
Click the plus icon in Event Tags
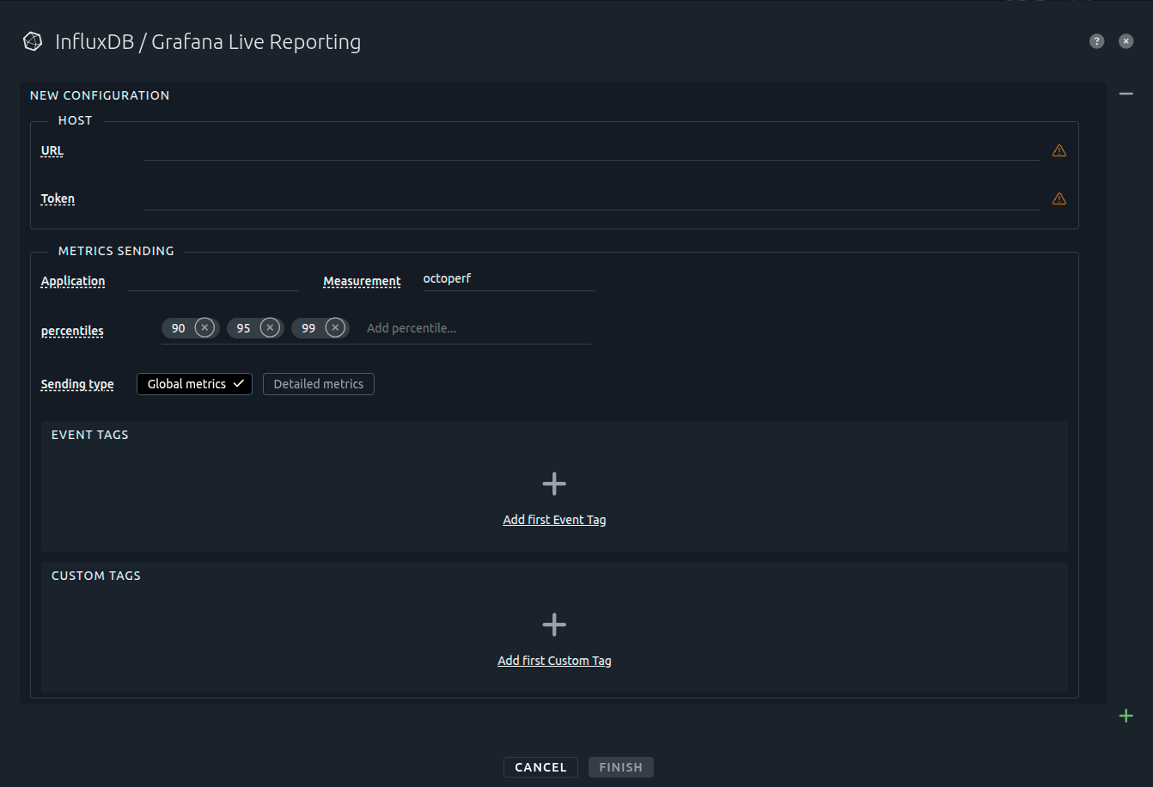(x=554, y=483)
